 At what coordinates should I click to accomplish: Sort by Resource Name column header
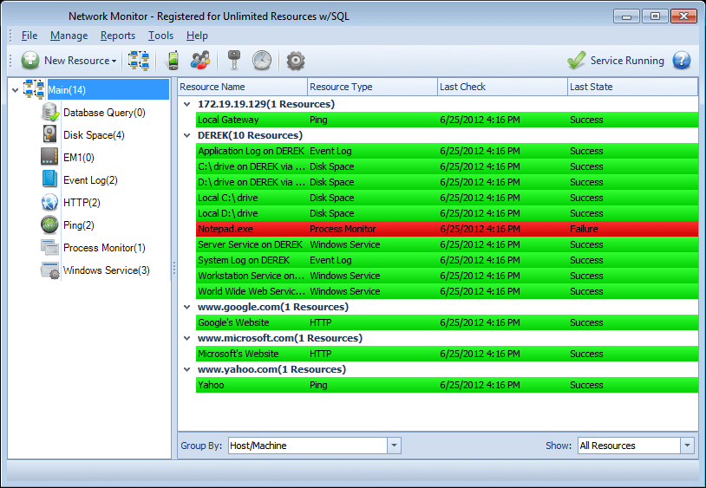243,87
